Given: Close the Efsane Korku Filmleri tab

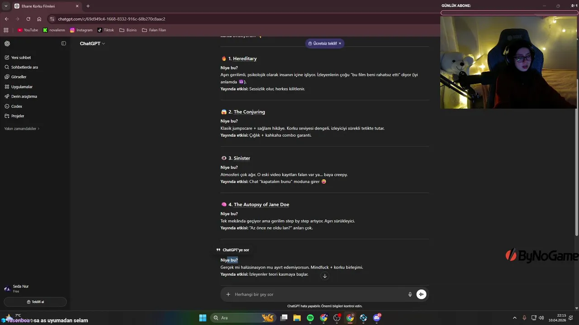Looking at the screenshot, I should coord(76,6).
